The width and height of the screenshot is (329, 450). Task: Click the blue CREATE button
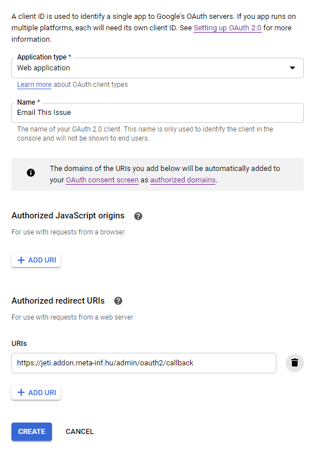point(31,431)
